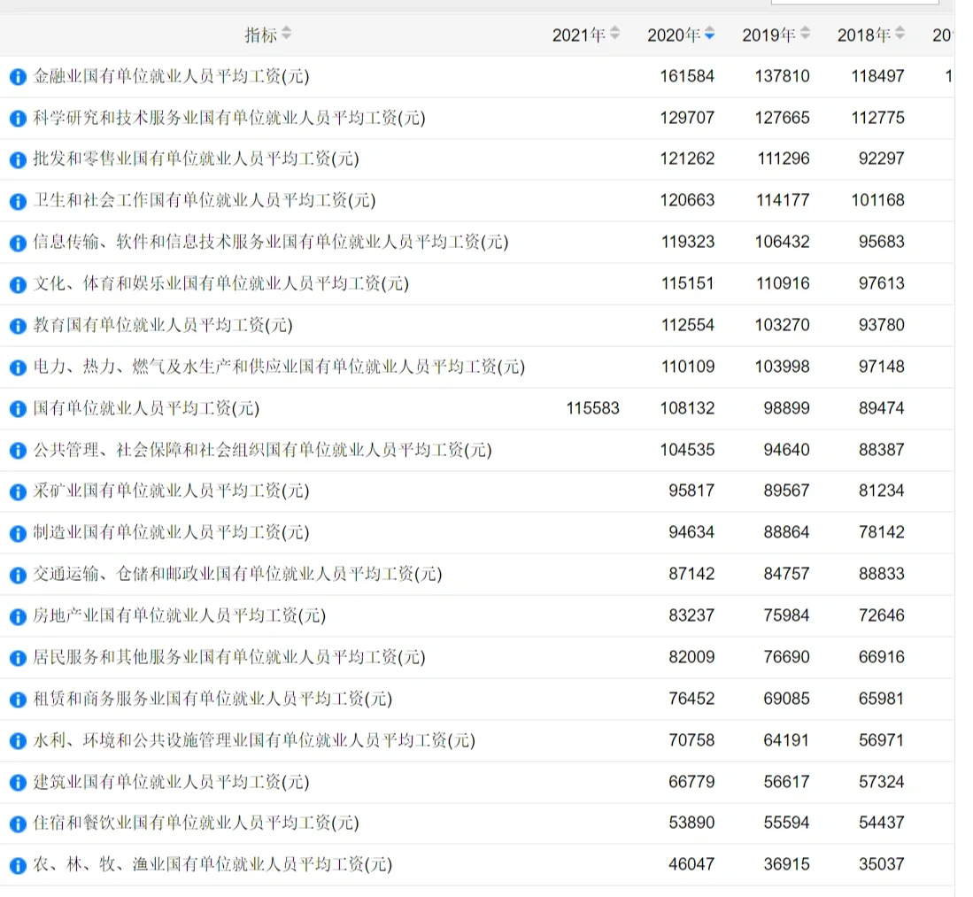Viewport: 973px width, 897px height.
Task: Select the 指标 column header text
Action: pos(260,35)
